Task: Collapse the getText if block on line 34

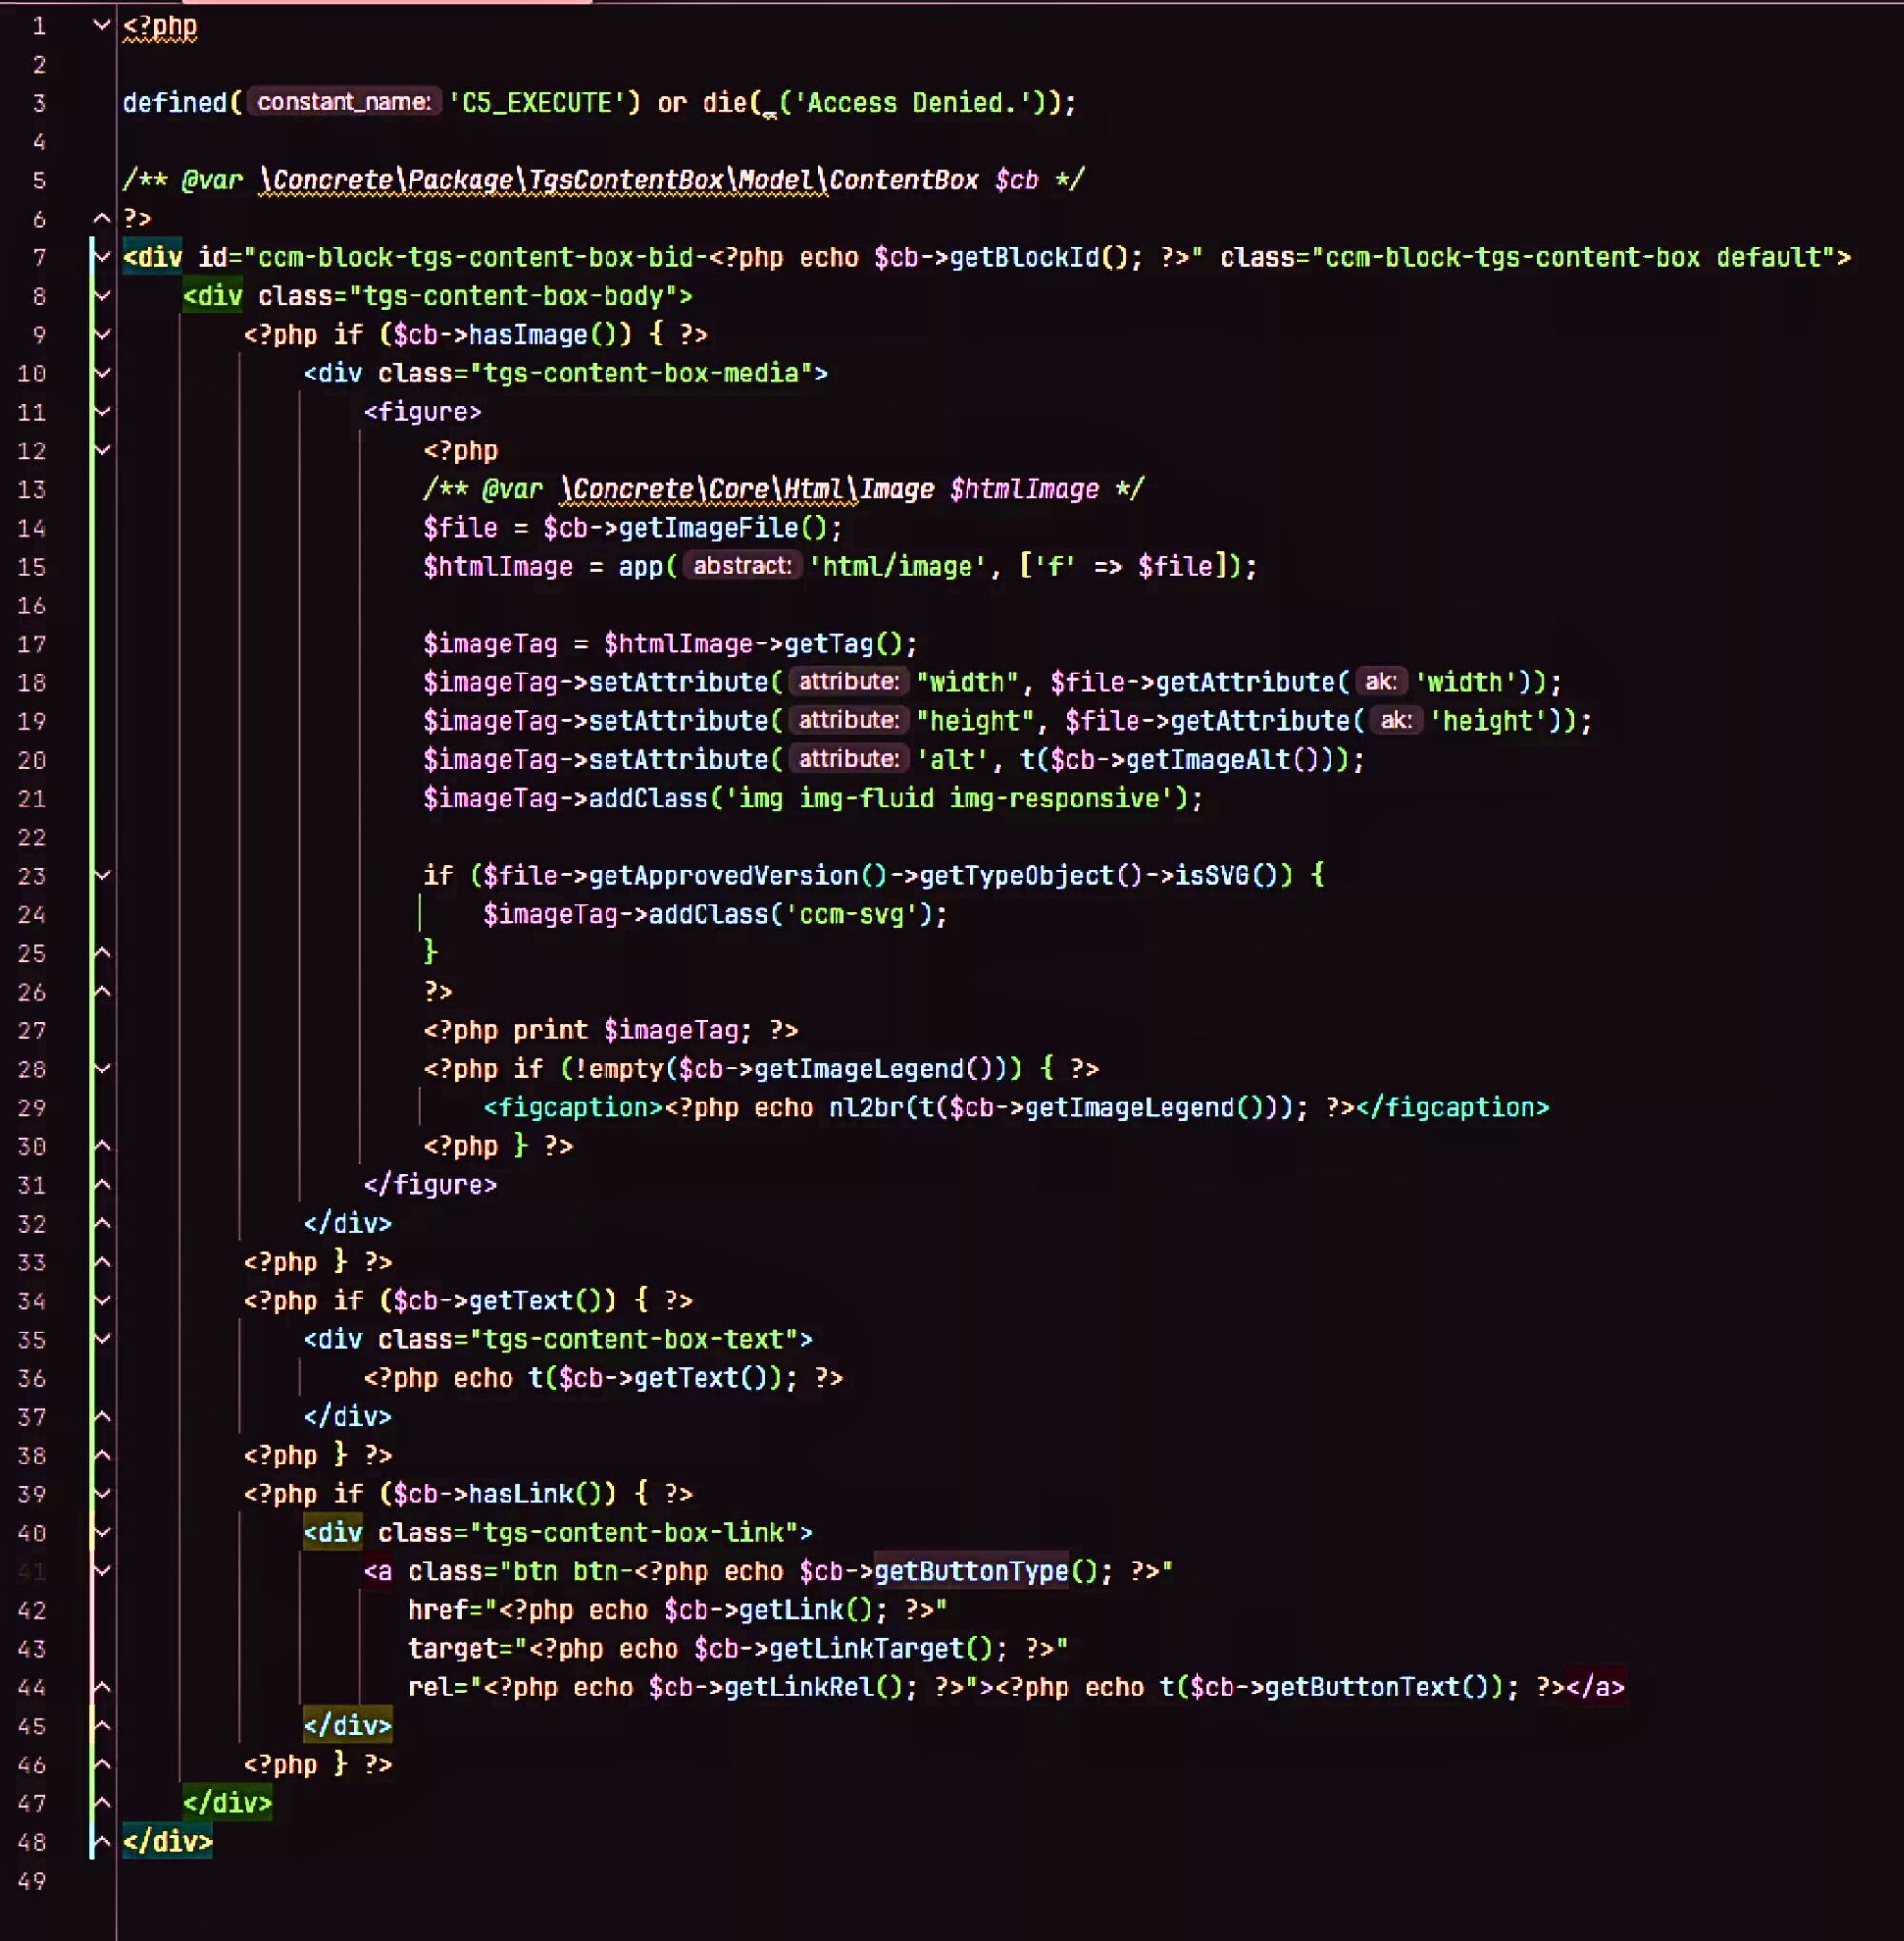Action: click(x=100, y=1301)
